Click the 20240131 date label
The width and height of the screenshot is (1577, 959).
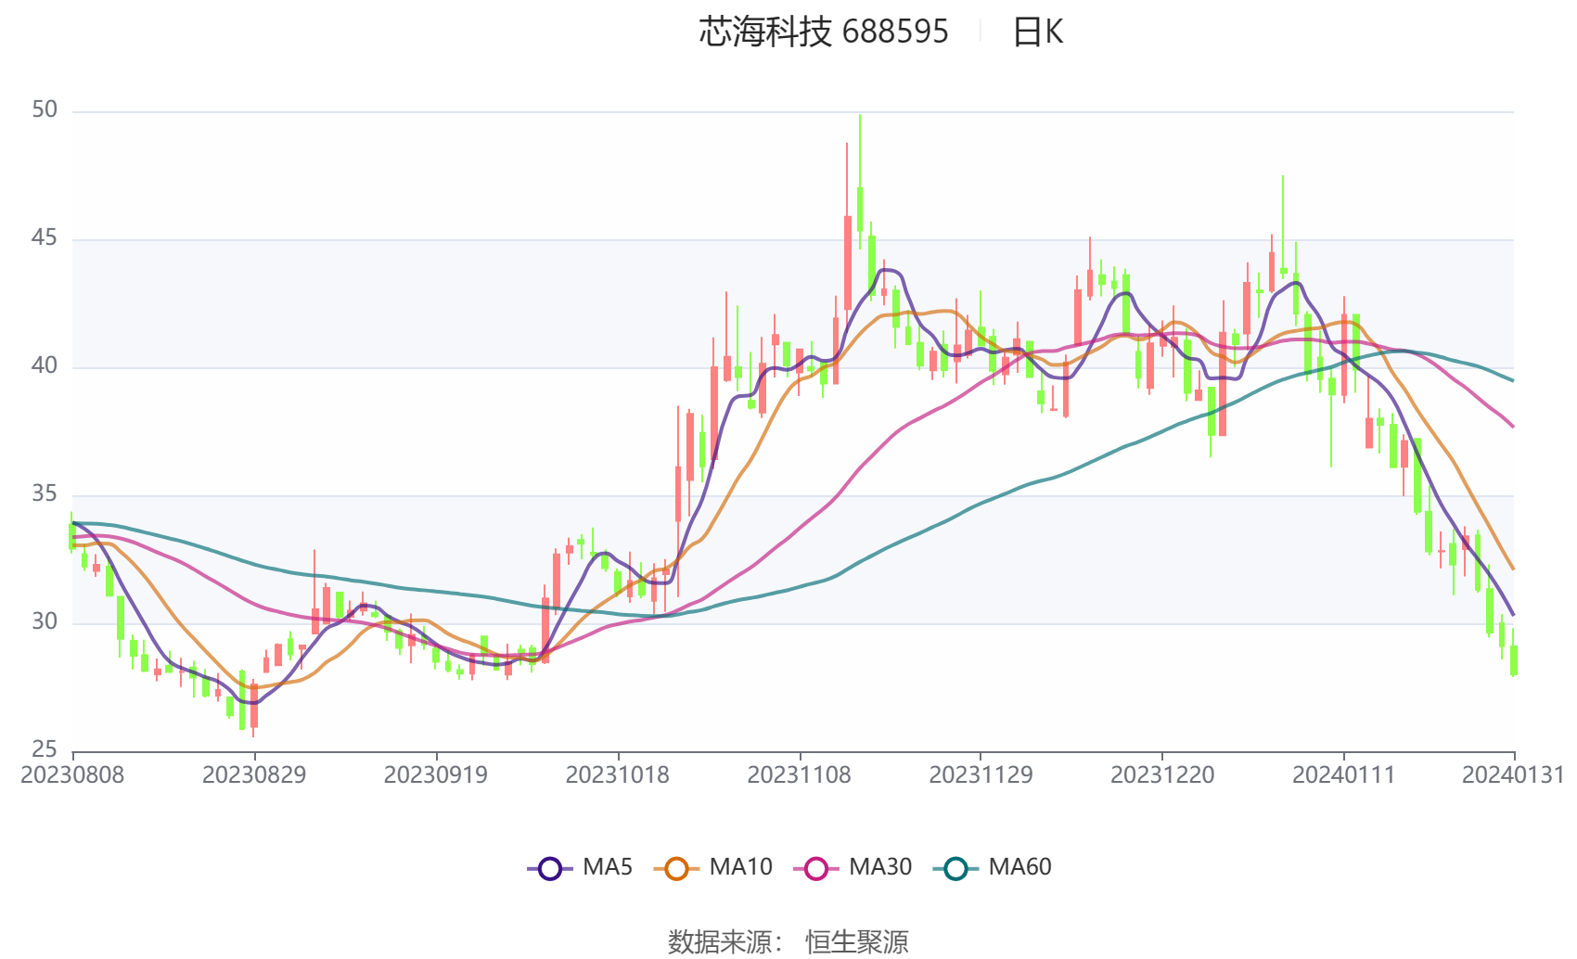click(1514, 775)
